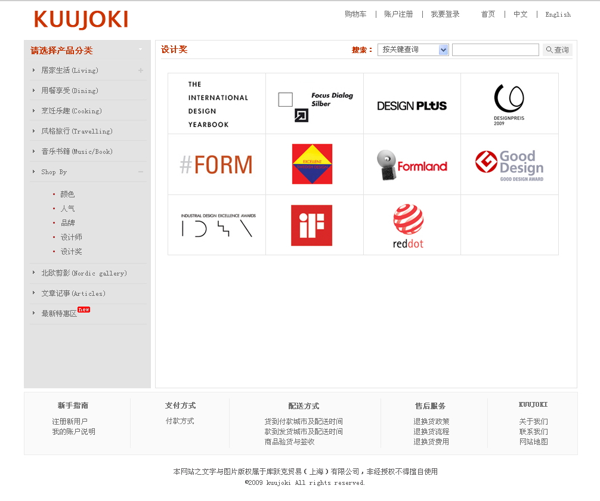600x501 pixels.
Task: Open 联系我们 contact us link
Action: (533, 432)
